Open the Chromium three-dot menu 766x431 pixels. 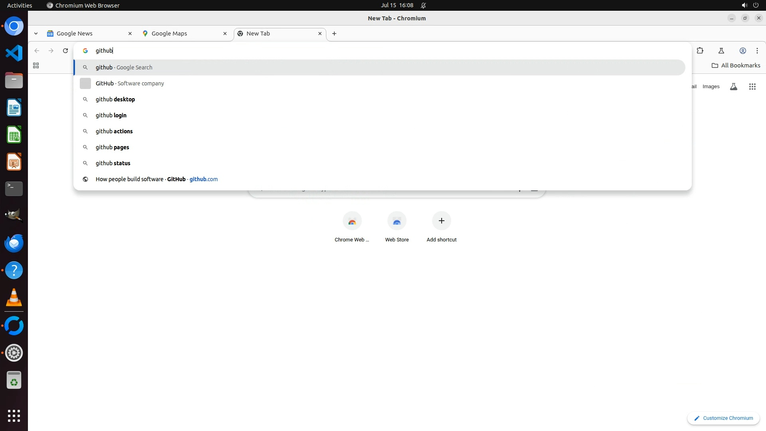(x=757, y=51)
